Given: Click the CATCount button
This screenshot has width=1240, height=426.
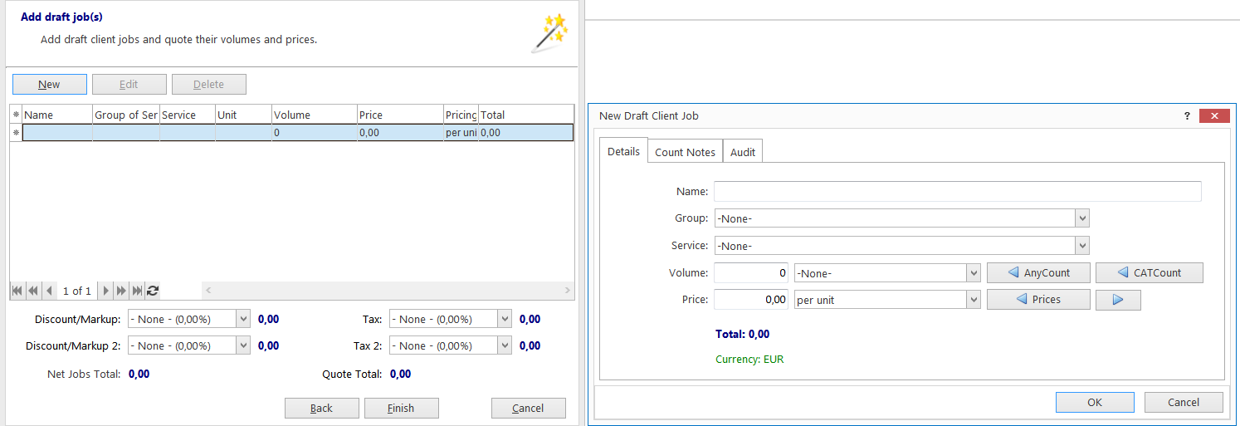Looking at the screenshot, I should coord(1150,272).
